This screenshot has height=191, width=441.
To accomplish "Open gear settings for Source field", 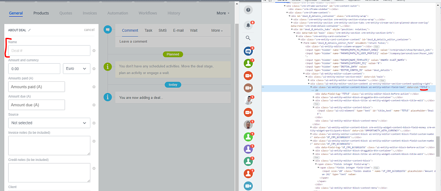I will point(94,123).
